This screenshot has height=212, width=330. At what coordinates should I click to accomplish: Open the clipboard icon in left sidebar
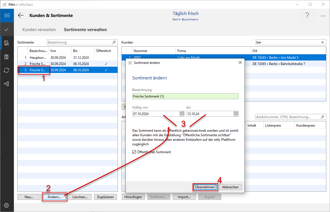tap(7, 57)
